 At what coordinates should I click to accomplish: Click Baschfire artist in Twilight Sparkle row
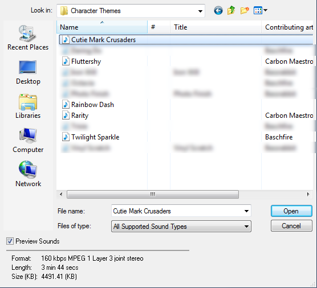coord(279,137)
